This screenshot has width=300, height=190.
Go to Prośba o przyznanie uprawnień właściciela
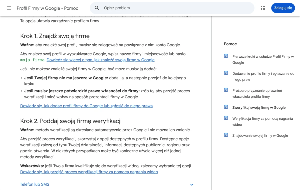coord(257,93)
